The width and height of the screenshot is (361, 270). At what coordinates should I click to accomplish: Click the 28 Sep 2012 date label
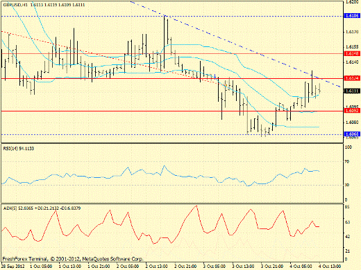pyautogui.click(x=12, y=266)
